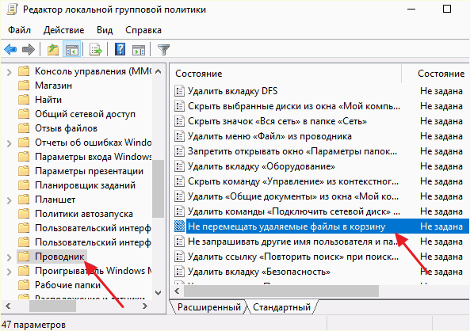The image size is (470, 331).
Task: Select policy Удалить вкладку DFS
Action: [232, 91]
